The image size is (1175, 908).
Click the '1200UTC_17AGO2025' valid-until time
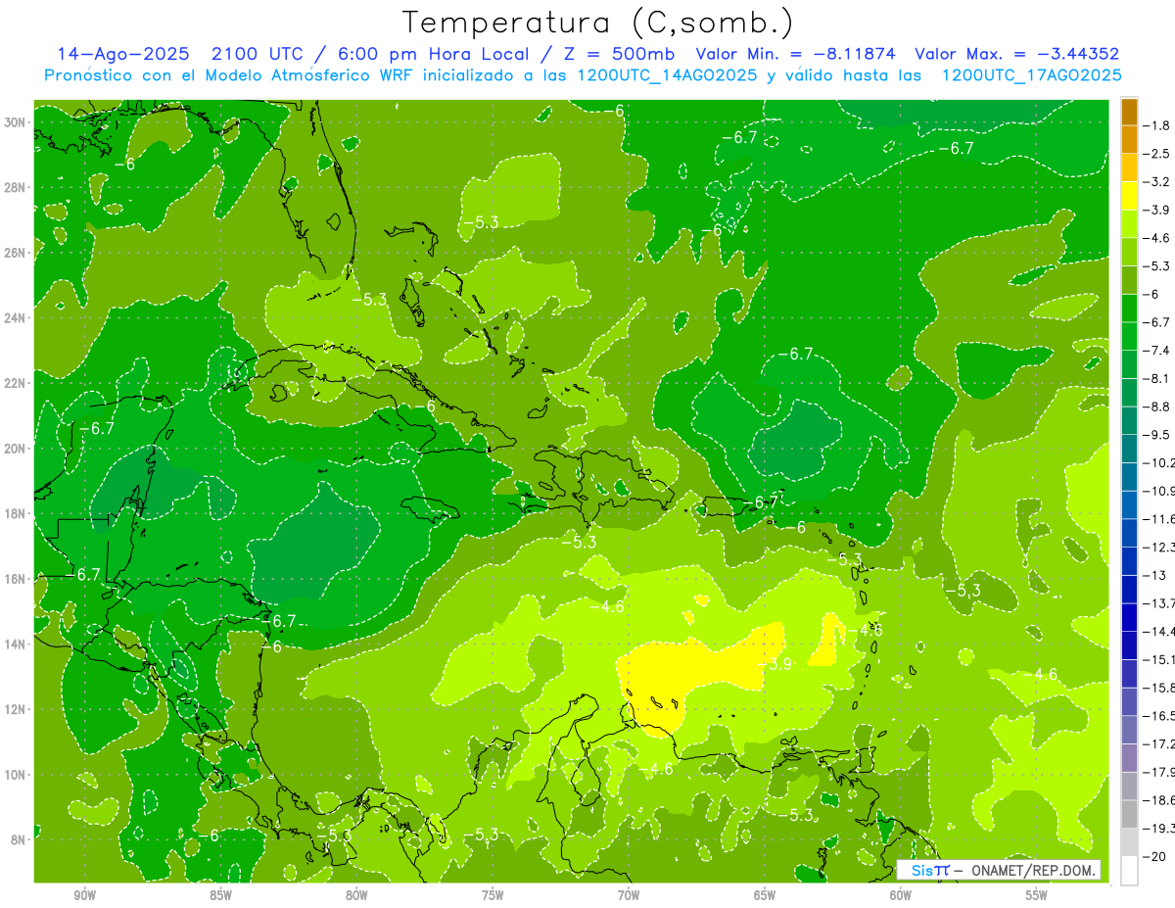[x=1031, y=75]
